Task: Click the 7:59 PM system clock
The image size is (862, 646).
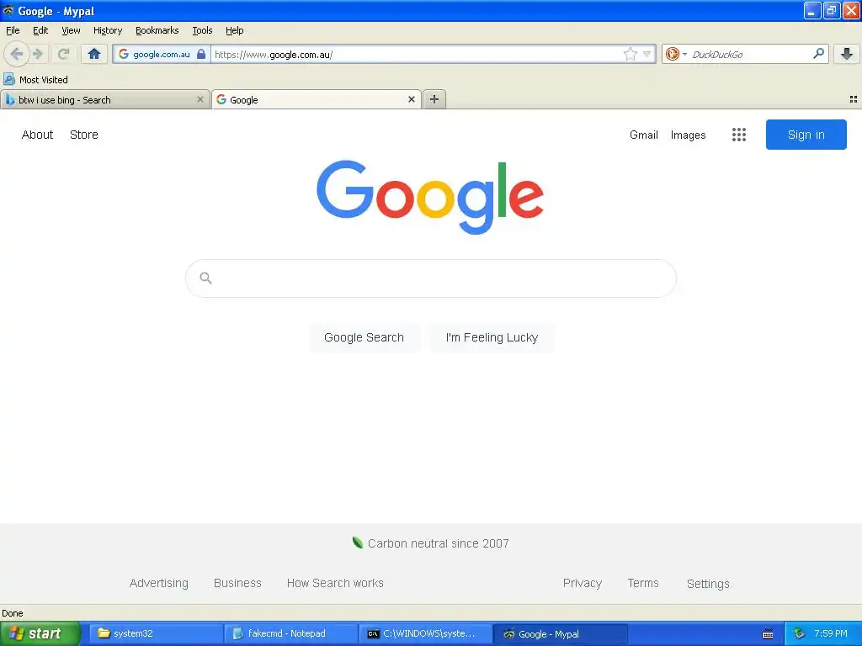Action: [830, 633]
